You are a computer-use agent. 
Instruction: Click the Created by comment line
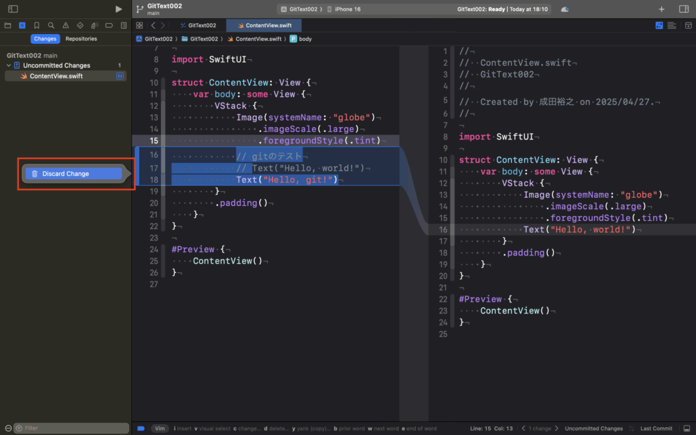tap(557, 102)
